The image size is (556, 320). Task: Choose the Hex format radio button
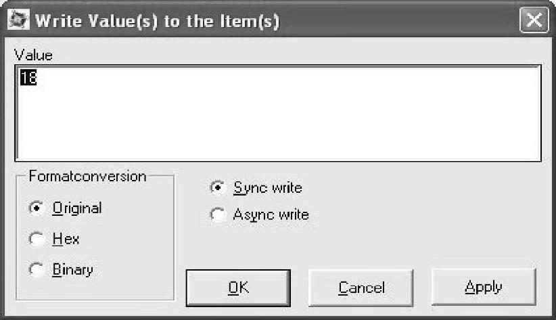37,239
